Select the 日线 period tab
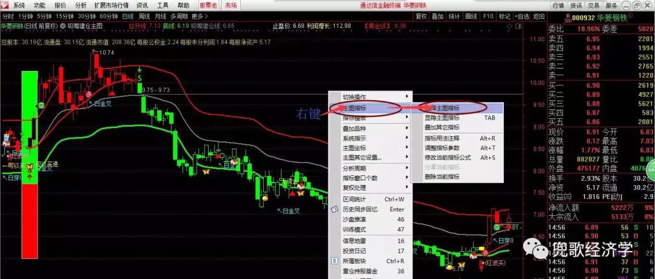 pyautogui.click(x=128, y=16)
